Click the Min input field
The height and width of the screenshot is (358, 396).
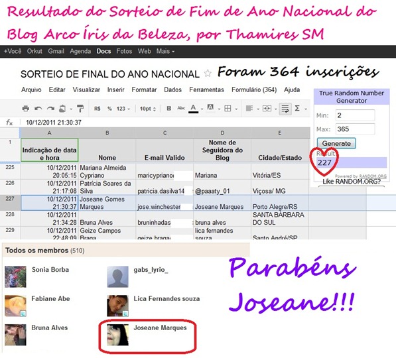(355, 115)
